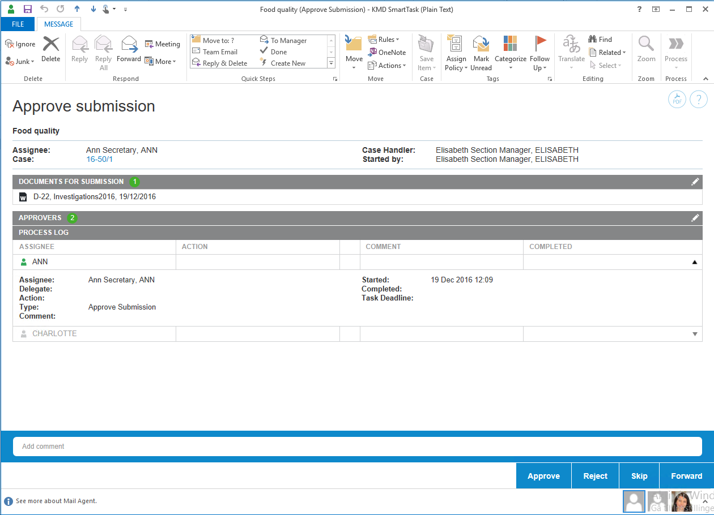Expand the Follow Up dropdown
The image size is (714, 515).
pos(540,54)
